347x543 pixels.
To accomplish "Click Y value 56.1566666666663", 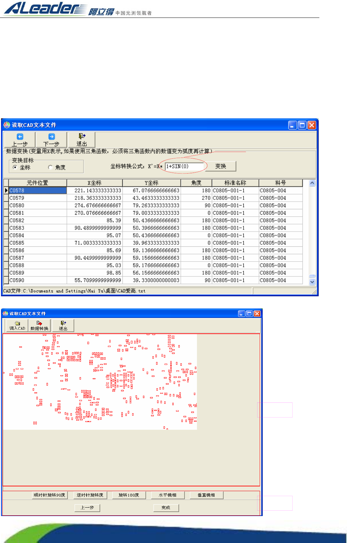I will pos(152,273).
